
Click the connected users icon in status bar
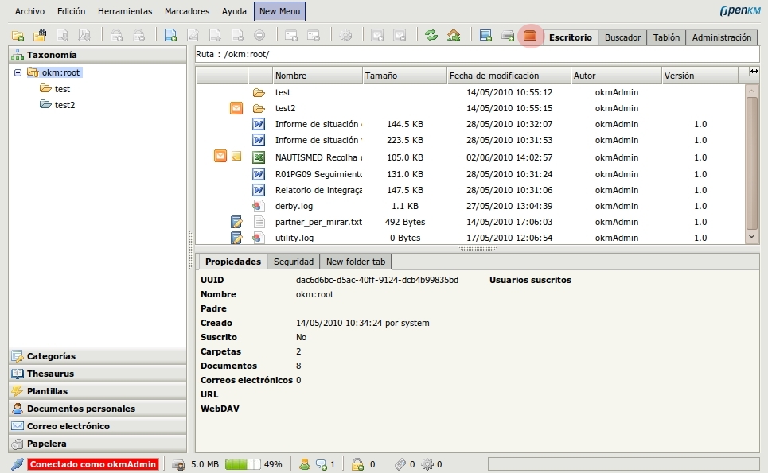[x=305, y=463]
